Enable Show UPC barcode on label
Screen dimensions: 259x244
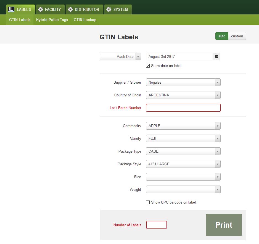point(148,202)
